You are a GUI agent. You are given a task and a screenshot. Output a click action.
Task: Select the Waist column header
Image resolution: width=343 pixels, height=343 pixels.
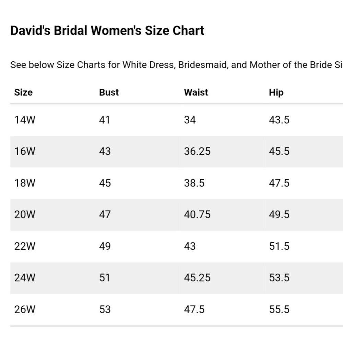pyautogui.click(x=196, y=92)
